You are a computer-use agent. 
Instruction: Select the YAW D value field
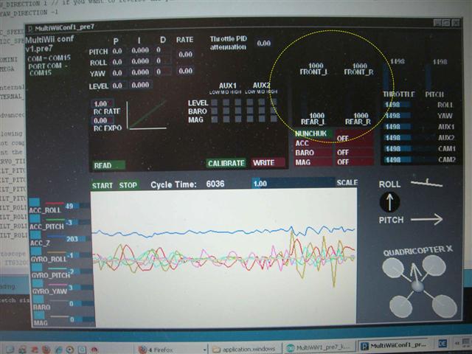coord(163,72)
